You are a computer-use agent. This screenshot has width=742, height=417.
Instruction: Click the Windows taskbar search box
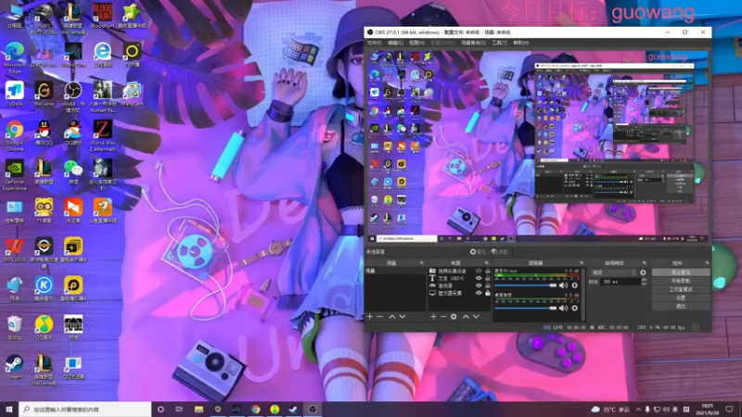click(85, 410)
